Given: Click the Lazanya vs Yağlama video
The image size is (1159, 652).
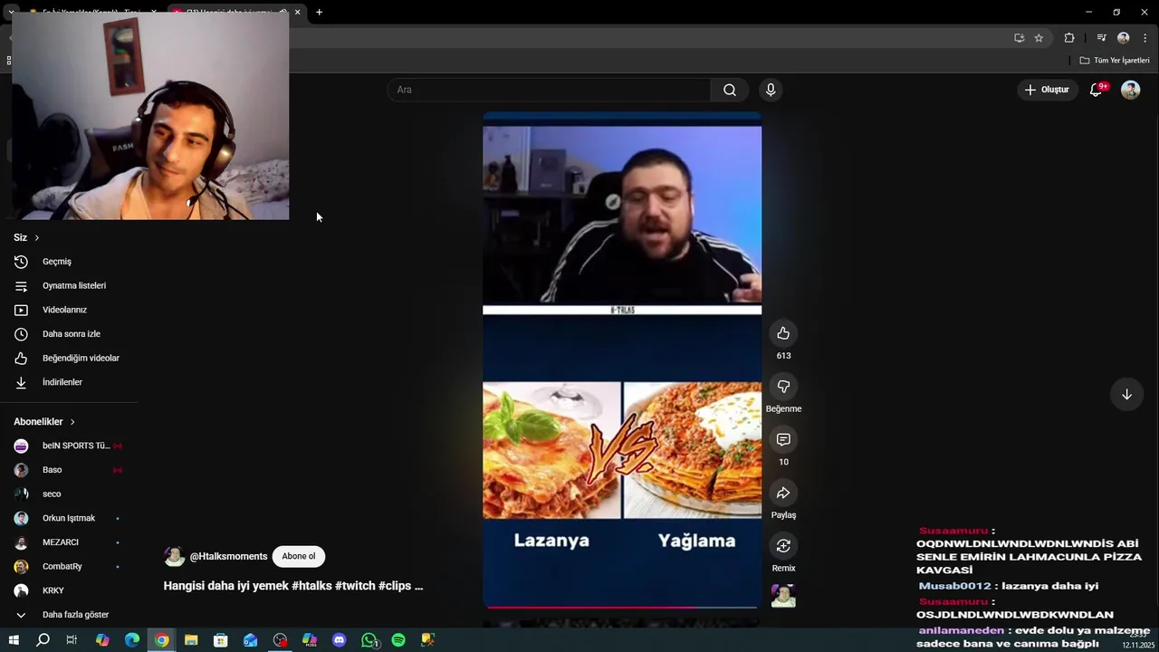Looking at the screenshot, I should pyautogui.click(x=622, y=360).
